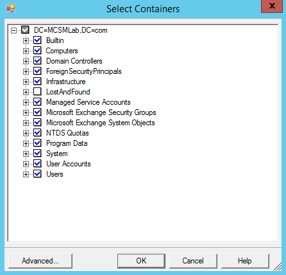Collapse the DC=MCSMLab,DC=com root node
This screenshot has height=275, width=286.
13,30
